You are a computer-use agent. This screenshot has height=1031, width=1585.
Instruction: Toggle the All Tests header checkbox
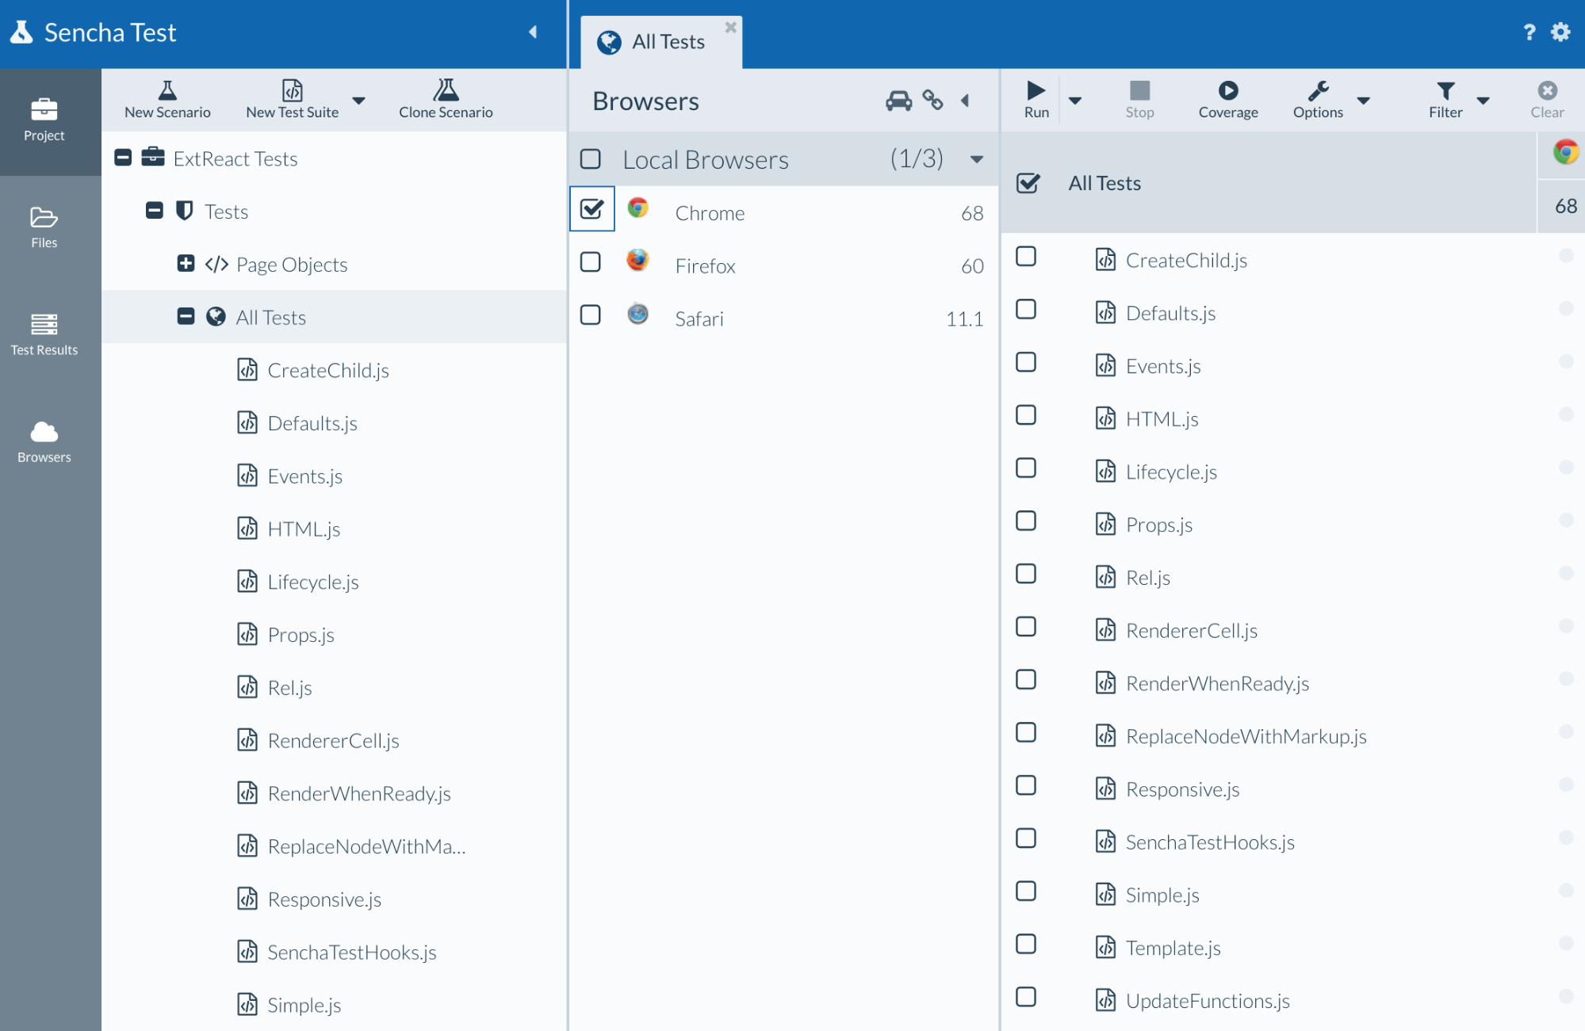[1028, 183]
